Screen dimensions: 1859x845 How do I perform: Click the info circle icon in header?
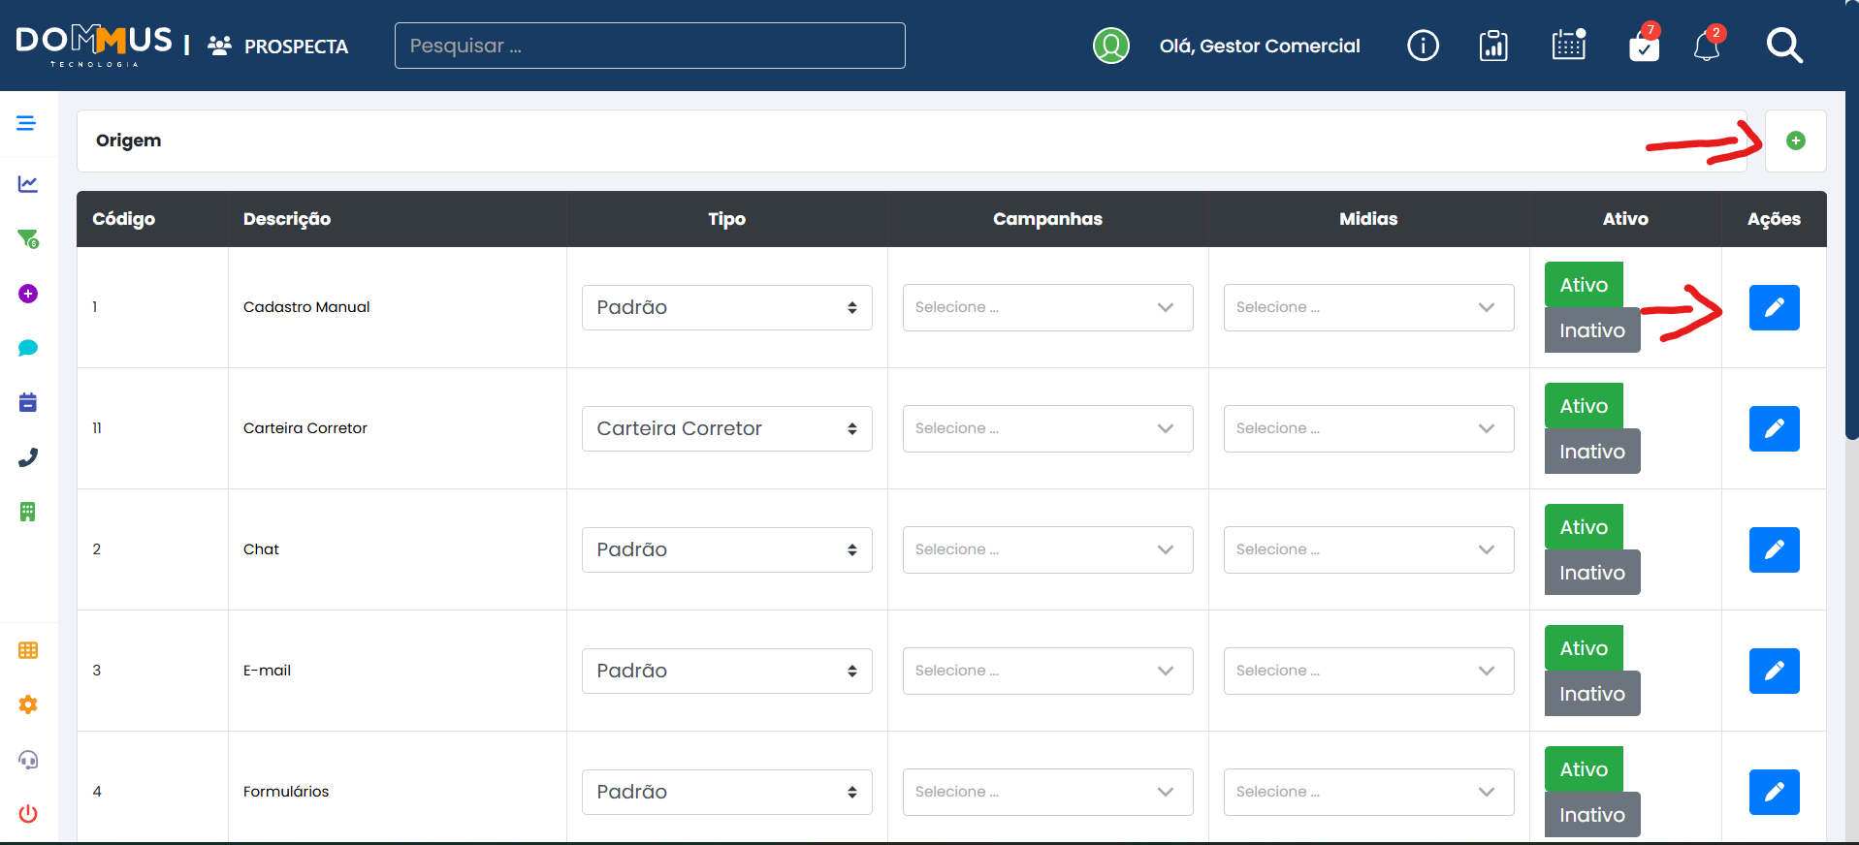1423,46
